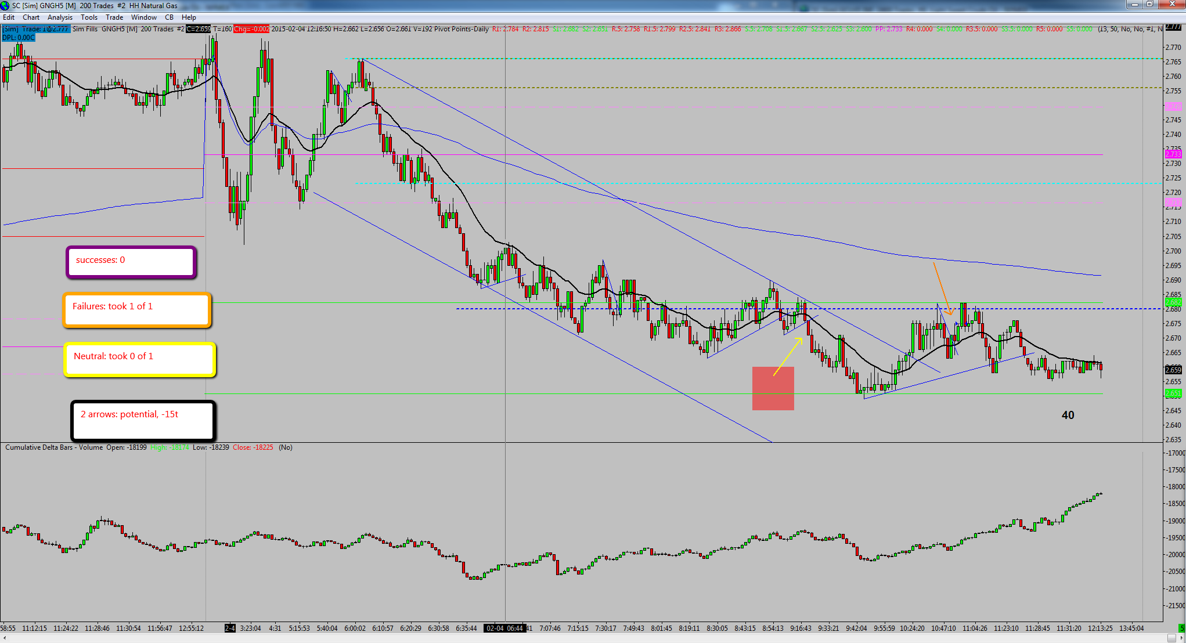Click the 2.645 price scale value
1186x643 pixels.
pyautogui.click(x=1173, y=411)
